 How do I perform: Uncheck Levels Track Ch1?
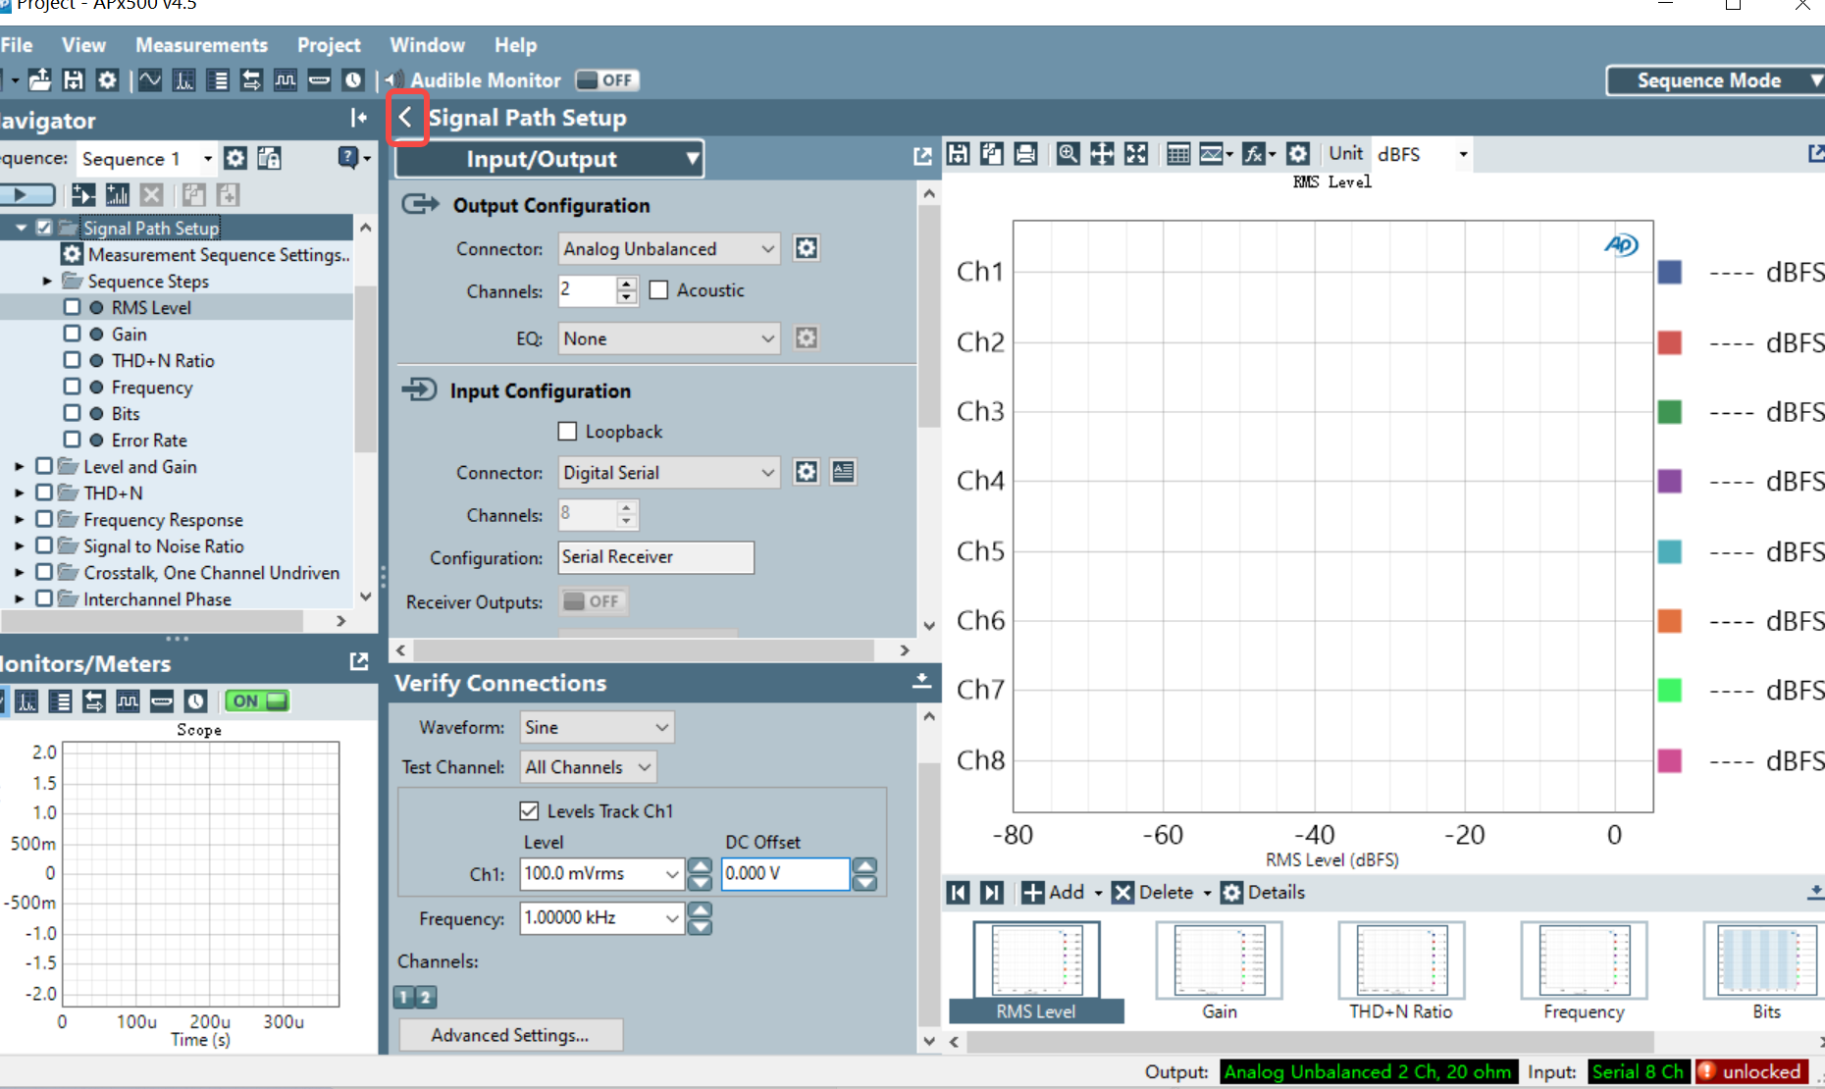point(529,811)
